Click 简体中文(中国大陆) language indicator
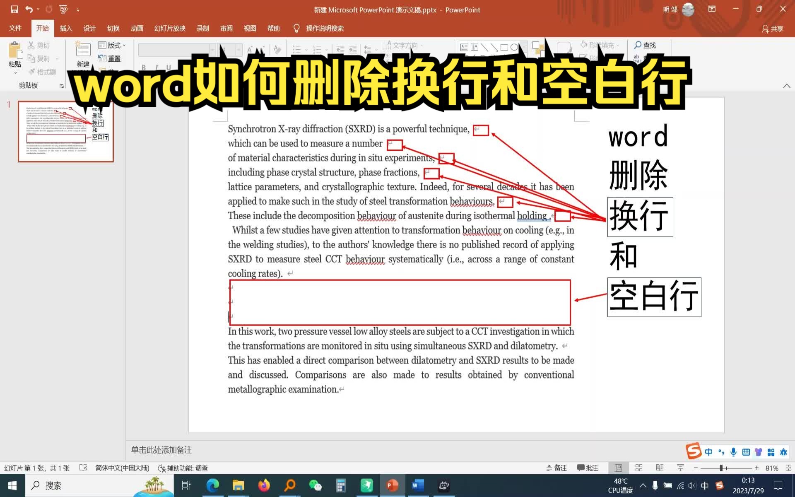The height and width of the screenshot is (497, 795). [122, 468]
